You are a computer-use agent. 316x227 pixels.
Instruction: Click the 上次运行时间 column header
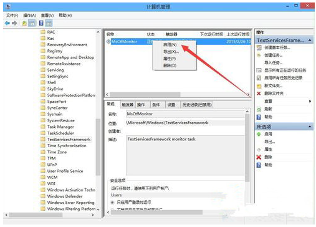[x=238, y=34]
